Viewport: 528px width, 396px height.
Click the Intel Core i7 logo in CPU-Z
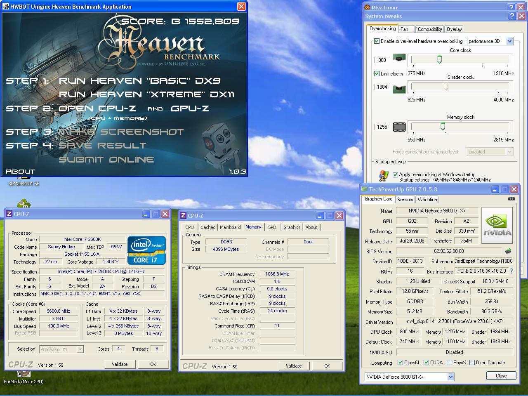(x=147, y=250)
